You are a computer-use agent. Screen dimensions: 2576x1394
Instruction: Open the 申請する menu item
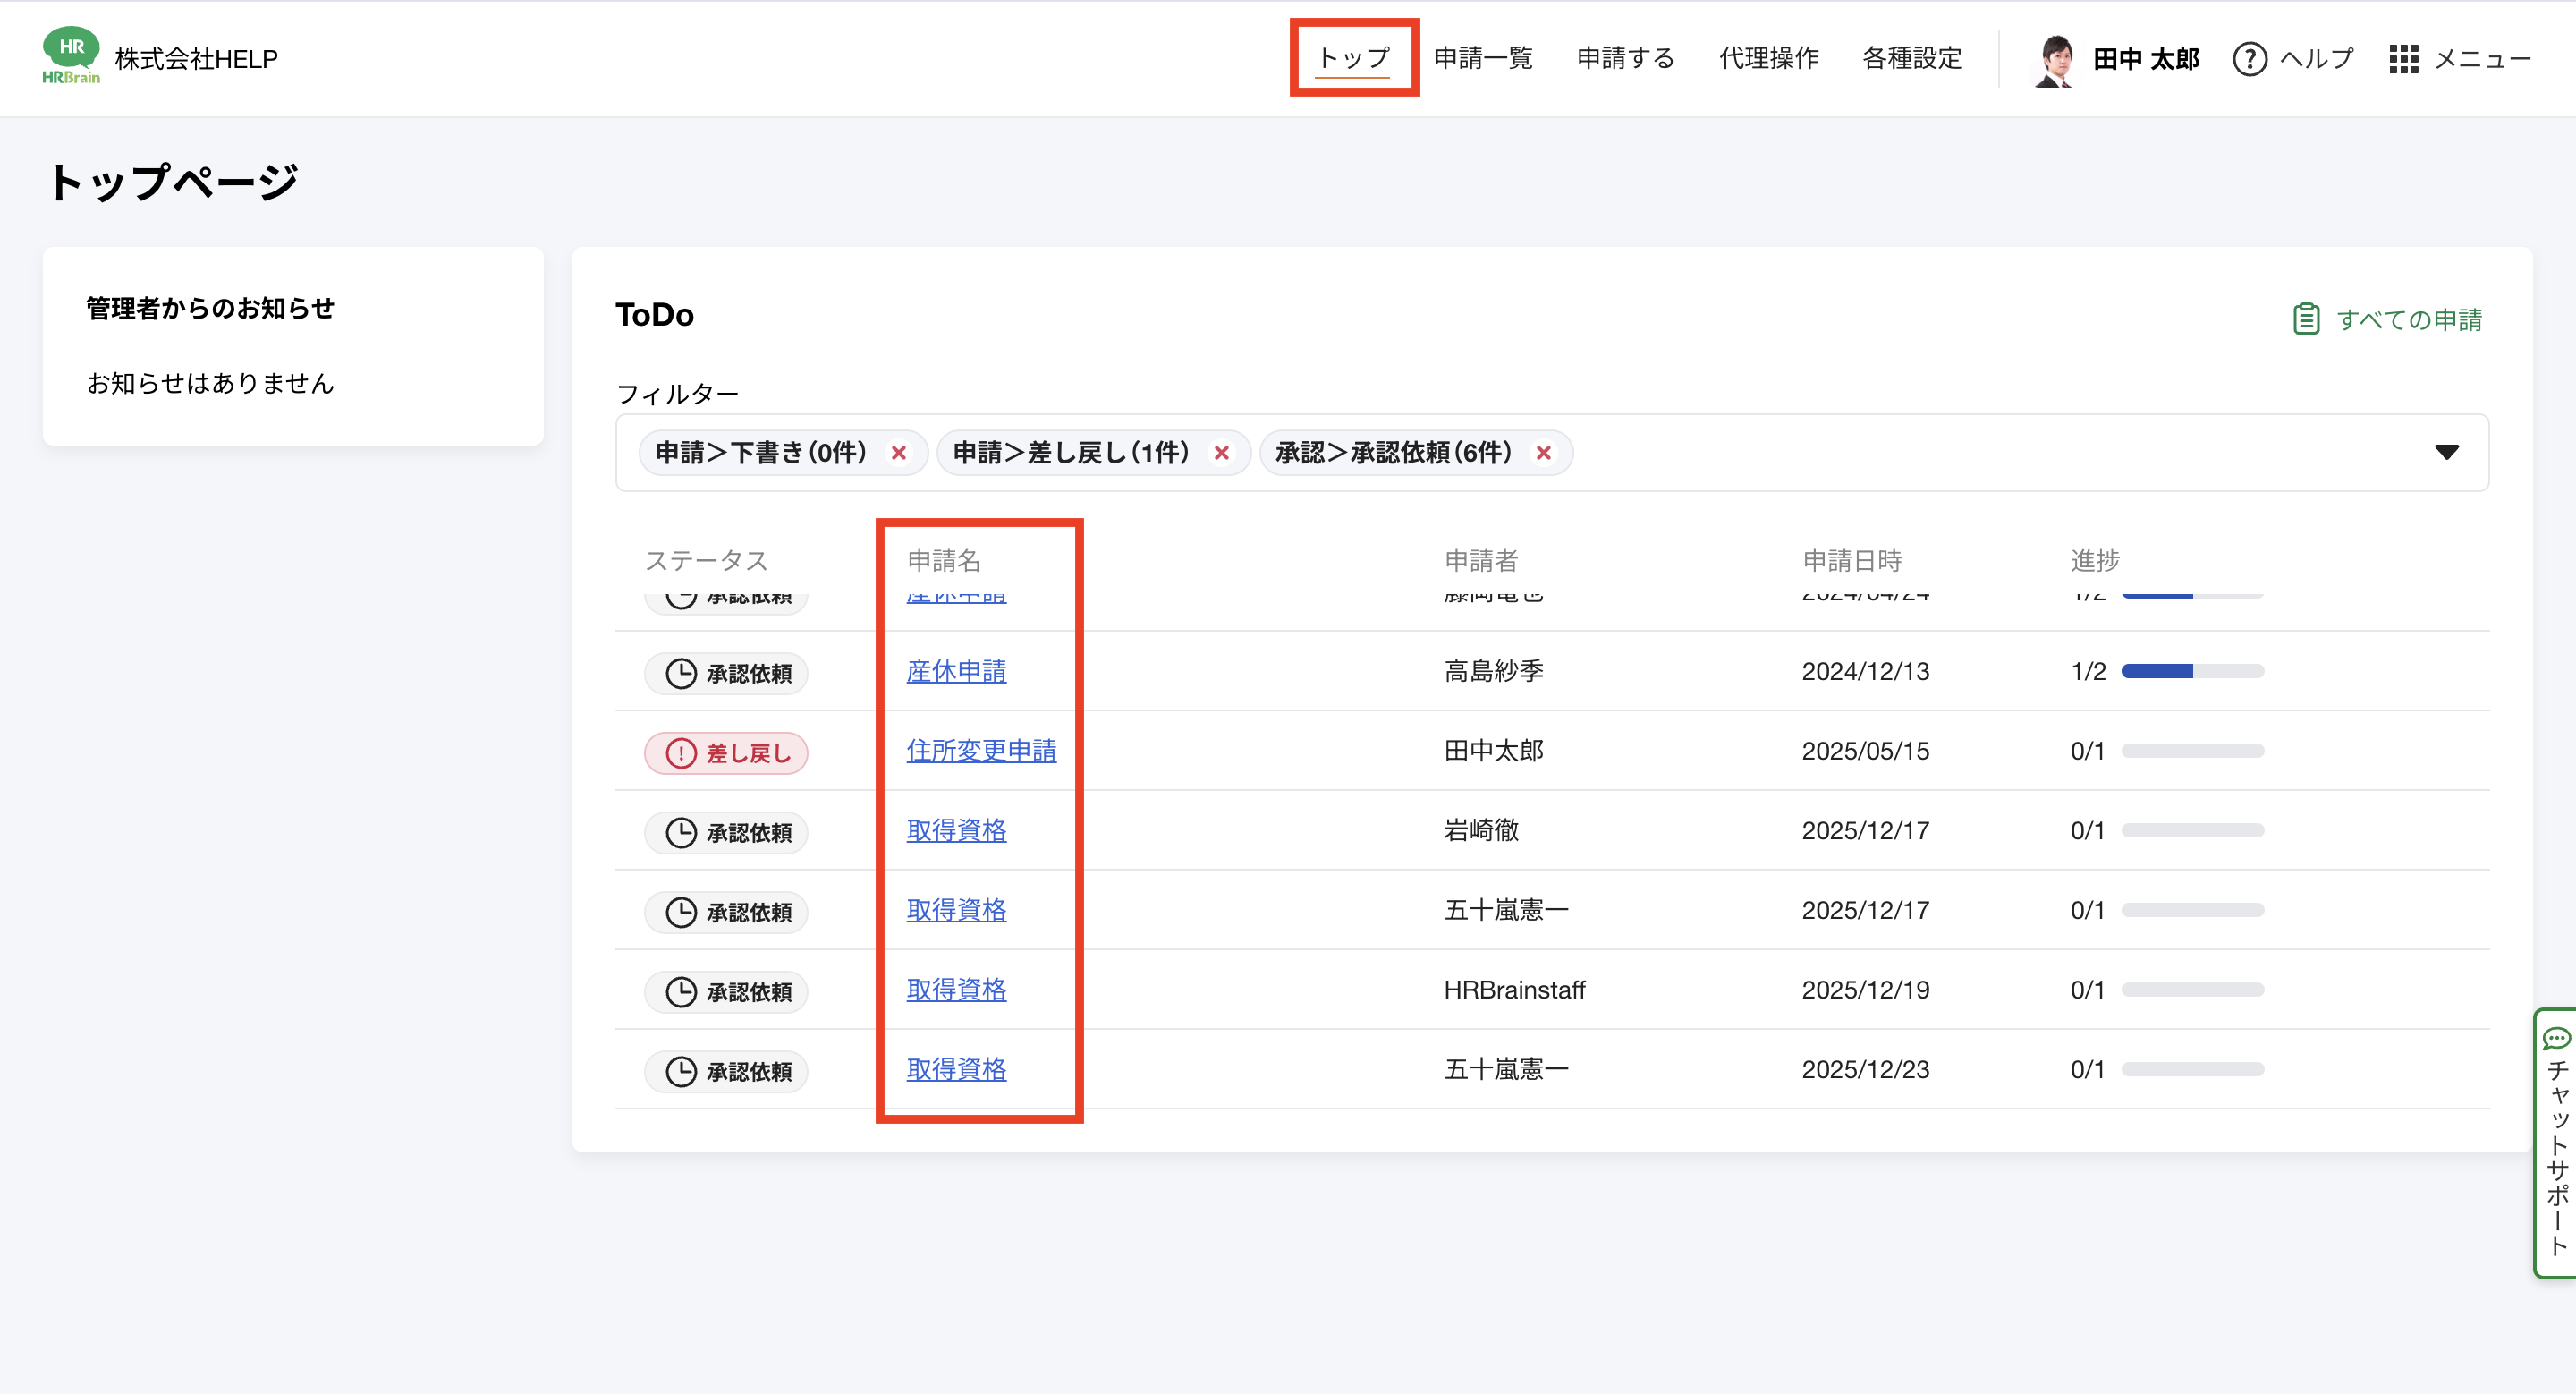click(1625, 58)
